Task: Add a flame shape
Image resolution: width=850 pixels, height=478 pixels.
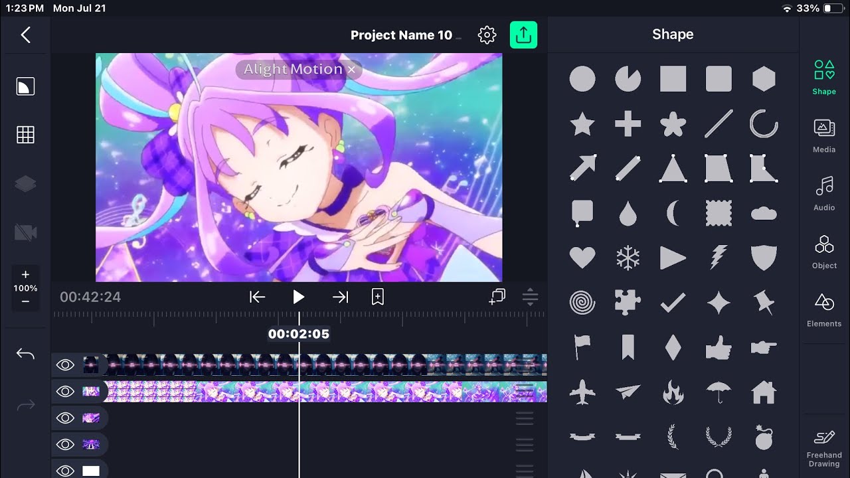Action: 673,392
